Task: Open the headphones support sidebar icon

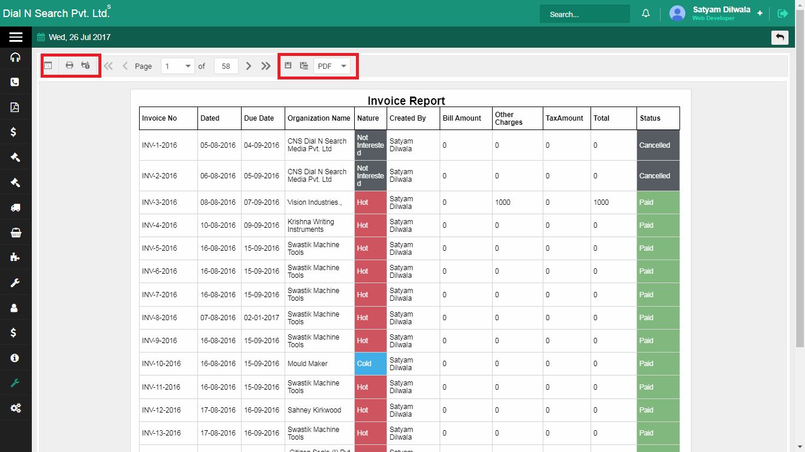Action: tap(15, 57)
